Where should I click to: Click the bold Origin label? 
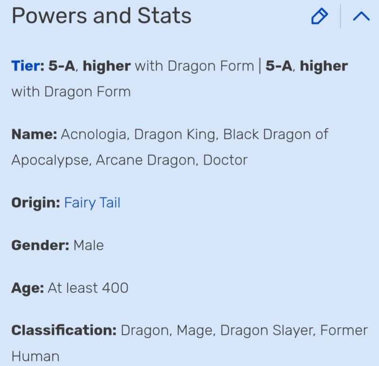pyautogui.click(x=36, y=203)
